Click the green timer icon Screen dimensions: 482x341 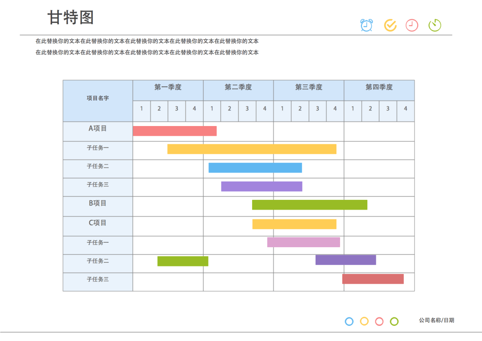point(435,25)
